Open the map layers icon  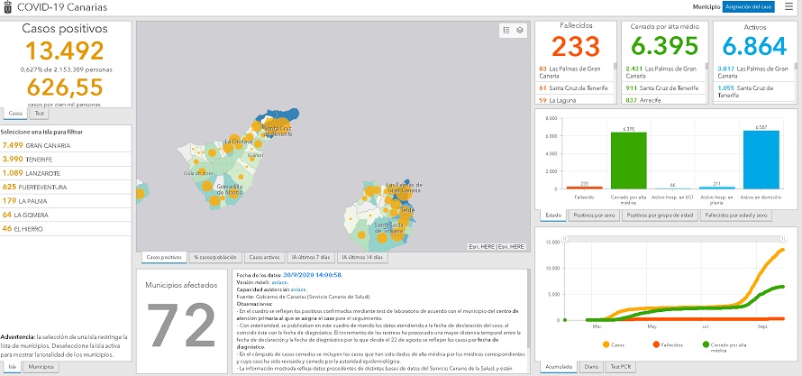[520, 30]
